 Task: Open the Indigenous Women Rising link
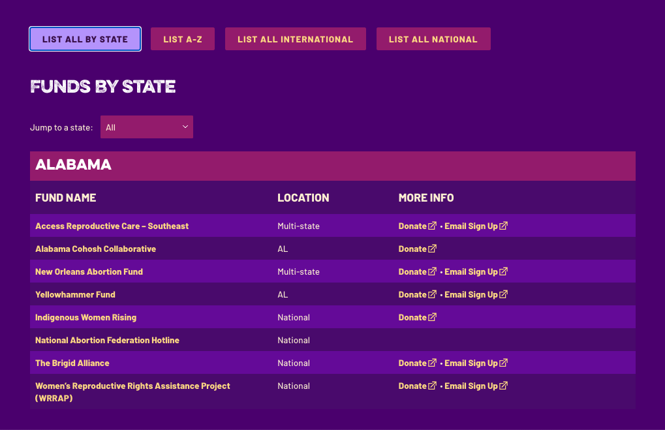[x=85, y=318]
